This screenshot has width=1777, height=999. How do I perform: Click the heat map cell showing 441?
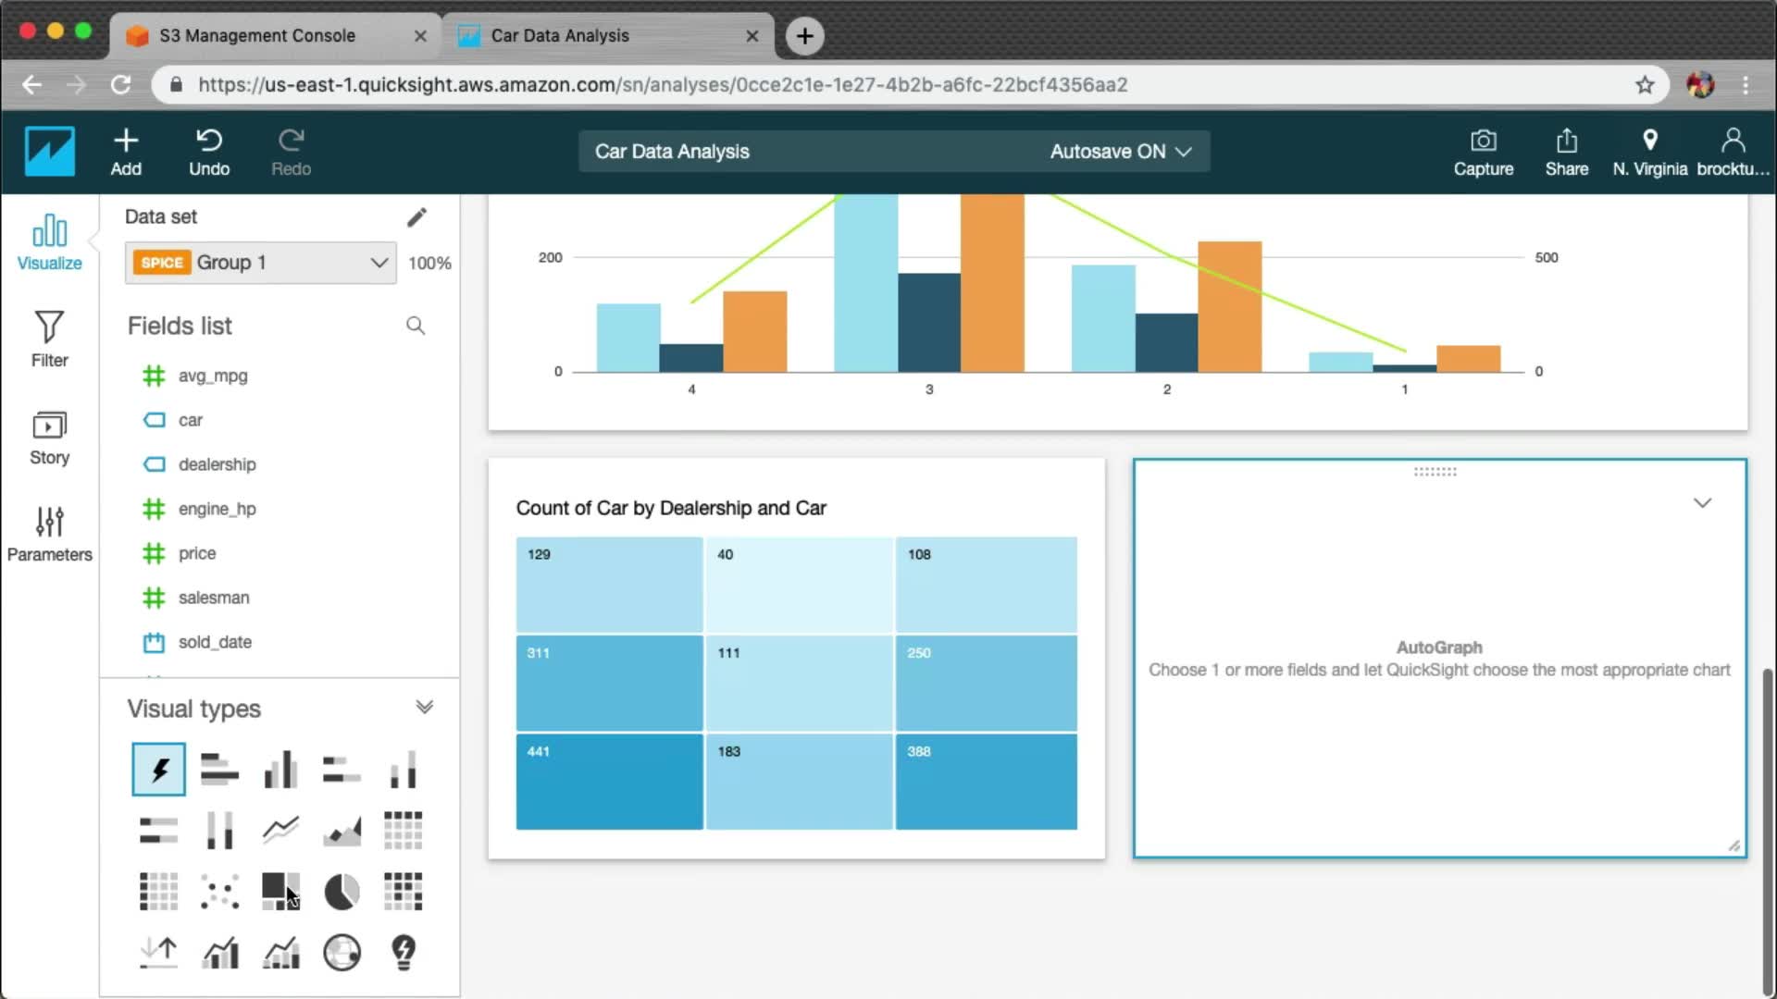click(x=609, y=781)
